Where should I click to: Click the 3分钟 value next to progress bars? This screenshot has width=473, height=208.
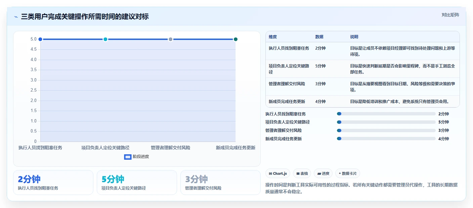pos(443,131)
